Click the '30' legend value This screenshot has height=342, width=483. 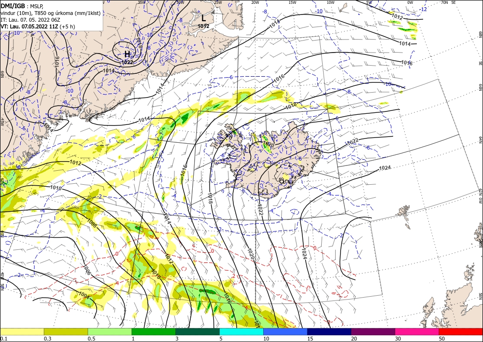tap(398, 339)
